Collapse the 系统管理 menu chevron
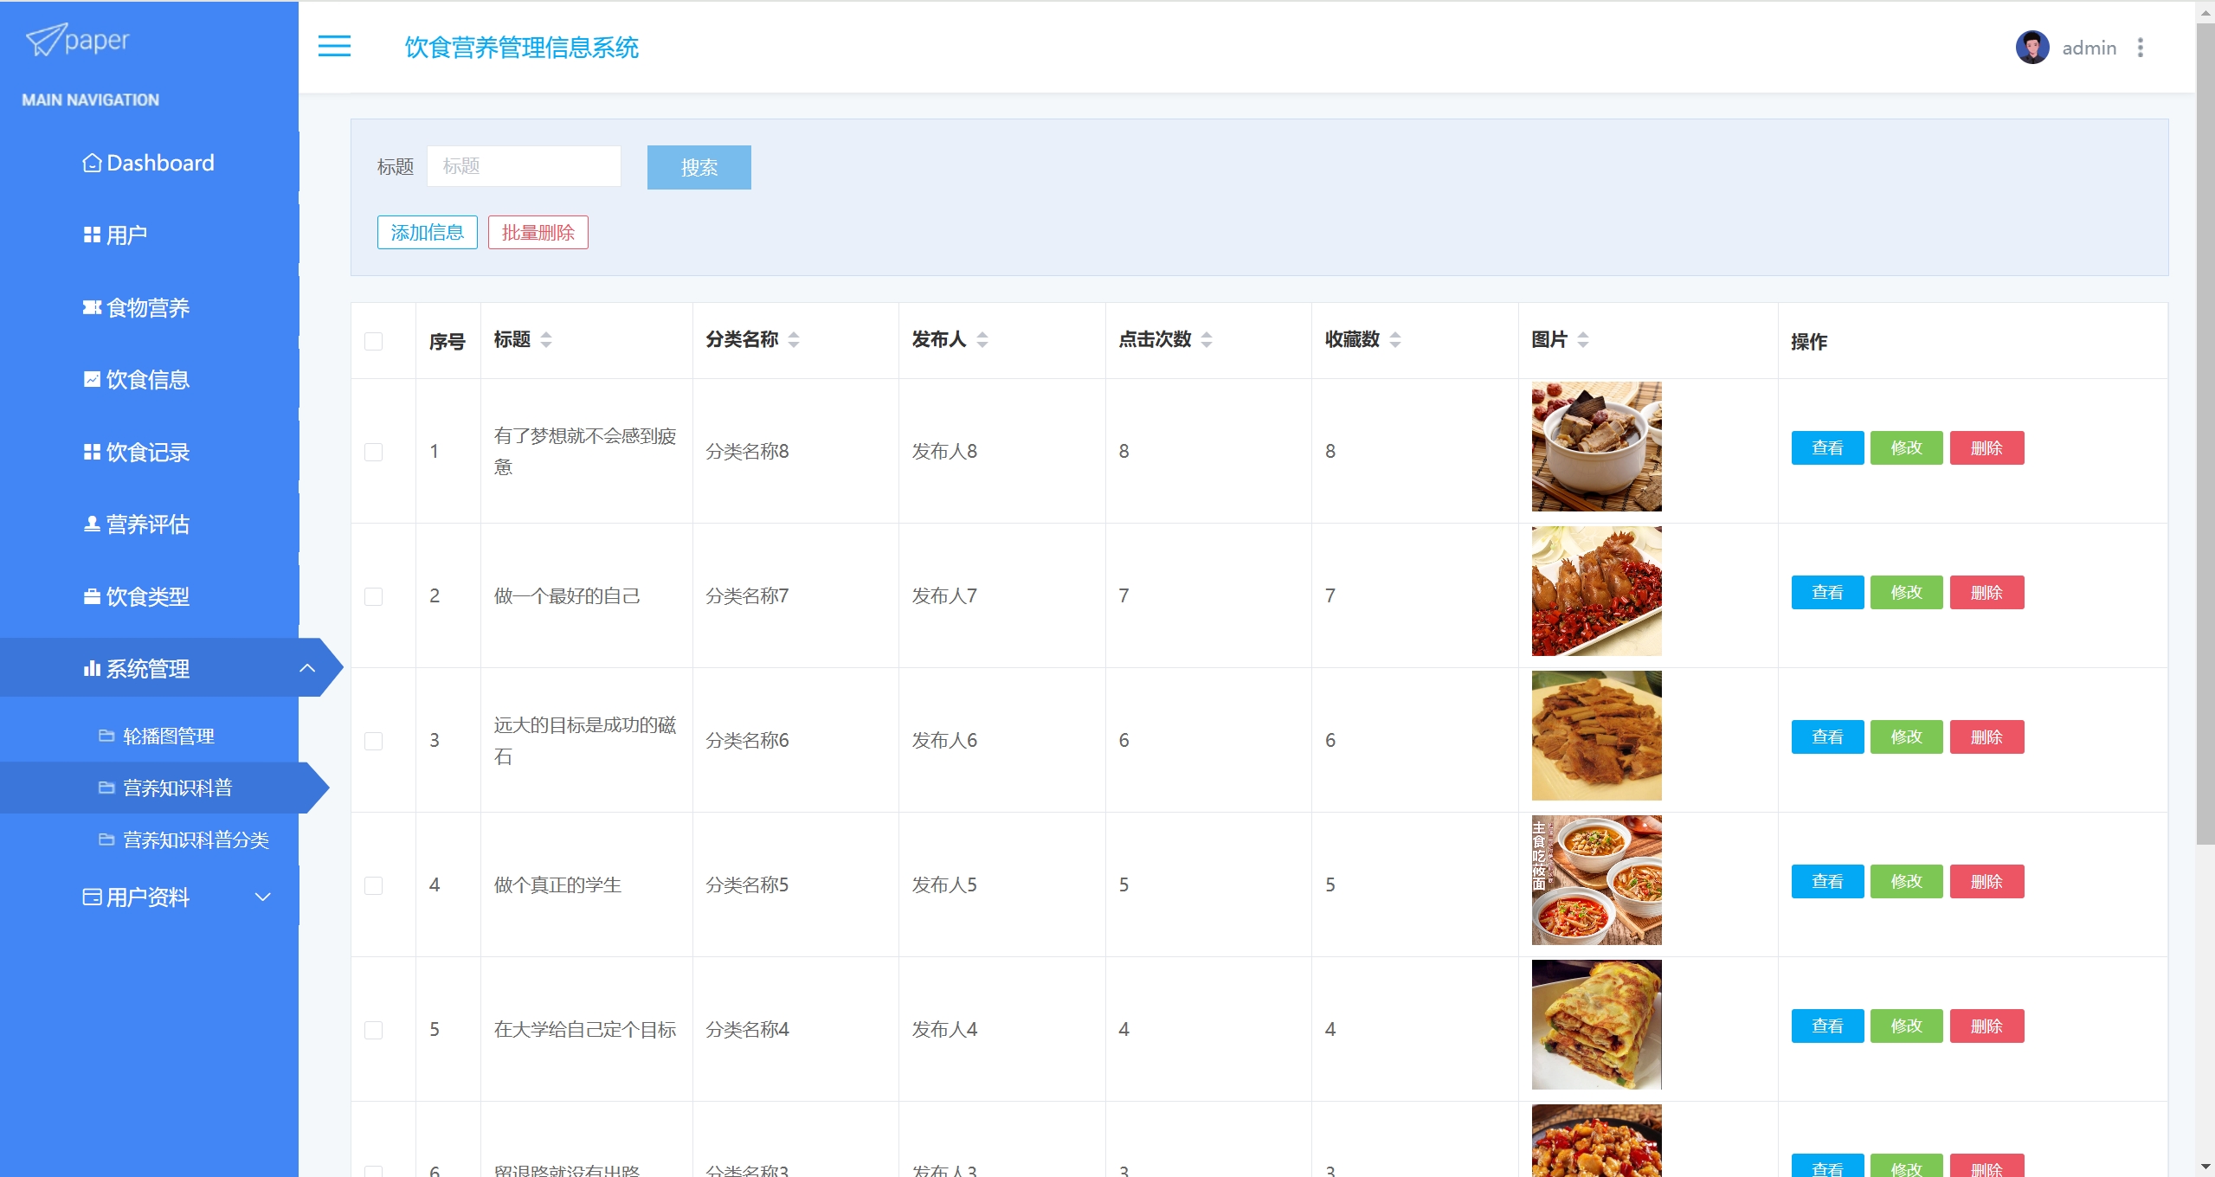 tap(307, 668)
